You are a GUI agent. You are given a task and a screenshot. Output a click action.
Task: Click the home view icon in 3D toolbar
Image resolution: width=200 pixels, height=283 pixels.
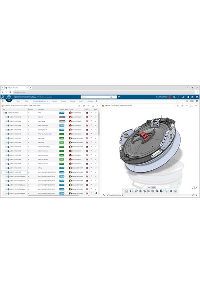(x=126, y=191)
